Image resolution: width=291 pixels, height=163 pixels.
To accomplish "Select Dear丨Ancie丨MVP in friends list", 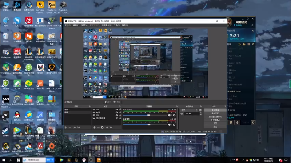I will click(x=238, y=115).
